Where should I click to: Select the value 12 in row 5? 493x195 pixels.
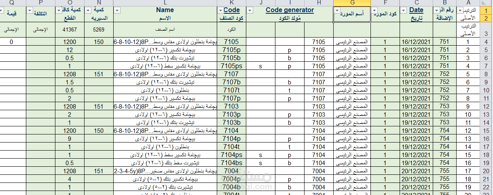click(x=70, y=50)
